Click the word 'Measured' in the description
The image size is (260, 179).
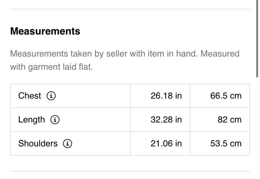pyautogui.click(x=220, y=54)
